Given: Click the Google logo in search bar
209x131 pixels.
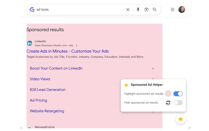Looking at the screenshot, I should pos(32,9).
